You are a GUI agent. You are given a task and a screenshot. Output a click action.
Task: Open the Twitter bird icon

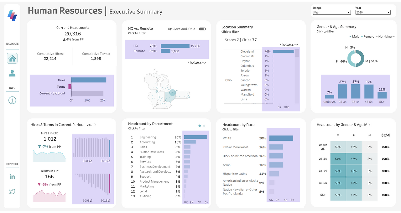point(12,191)
